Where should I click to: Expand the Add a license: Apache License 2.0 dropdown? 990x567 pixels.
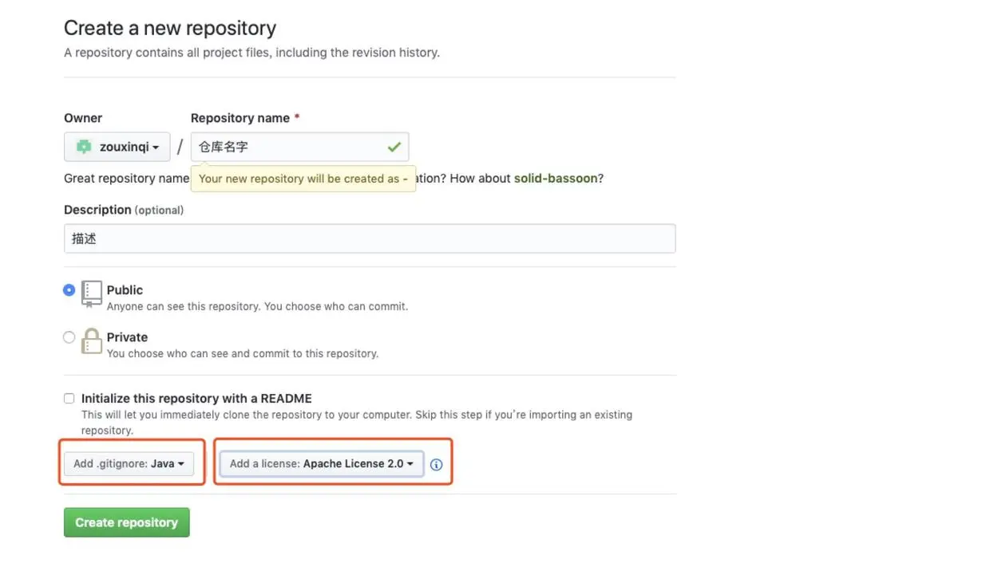click(x=321, y=463)
